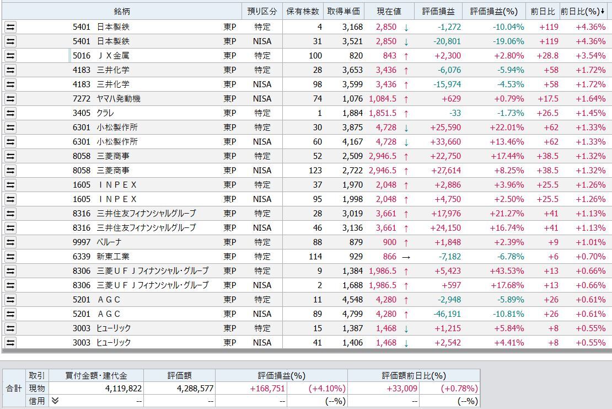Click the current price 866

click(x=389, y=257)
